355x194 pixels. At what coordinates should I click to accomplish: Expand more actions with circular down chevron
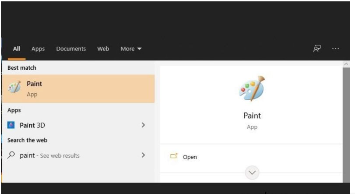[x=252, y=172]
